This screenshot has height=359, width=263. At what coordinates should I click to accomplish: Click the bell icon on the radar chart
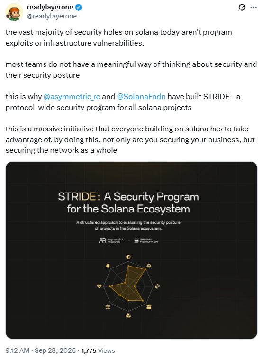108,266
